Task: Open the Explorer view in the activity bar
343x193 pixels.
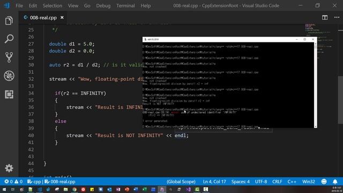Action: coord(9,21)
